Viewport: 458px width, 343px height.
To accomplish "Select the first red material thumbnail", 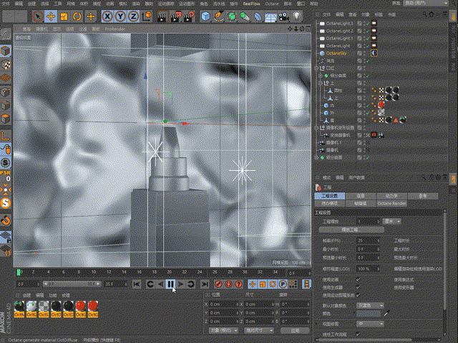I will coord(81,309).
